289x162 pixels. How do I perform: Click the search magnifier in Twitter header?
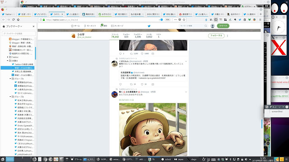tap(206, 26)
